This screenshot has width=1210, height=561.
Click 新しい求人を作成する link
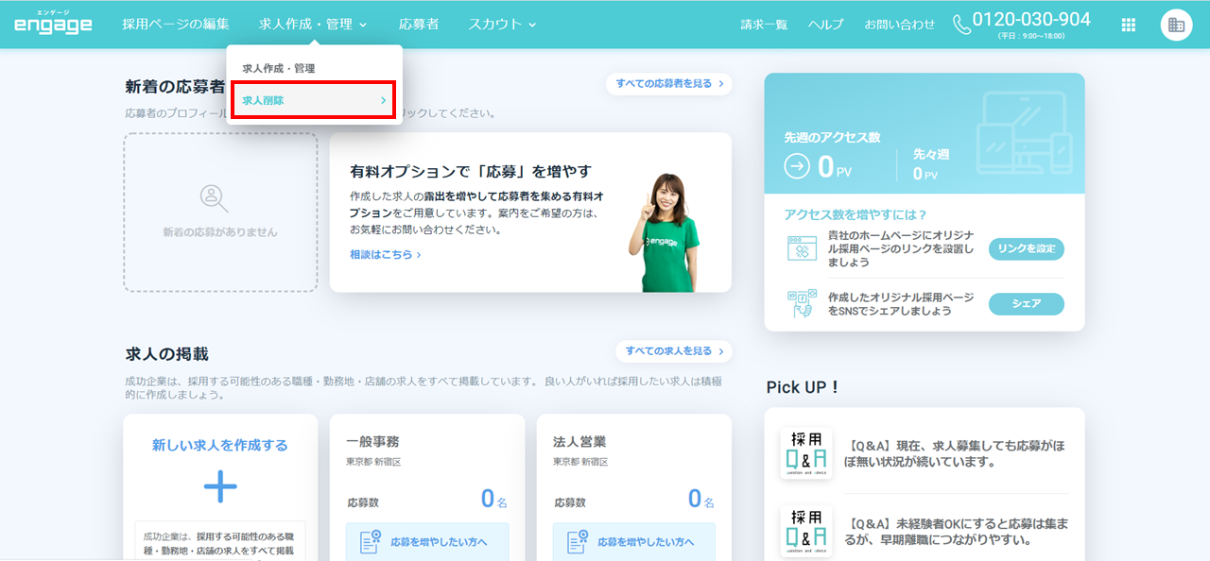(220, 445)
